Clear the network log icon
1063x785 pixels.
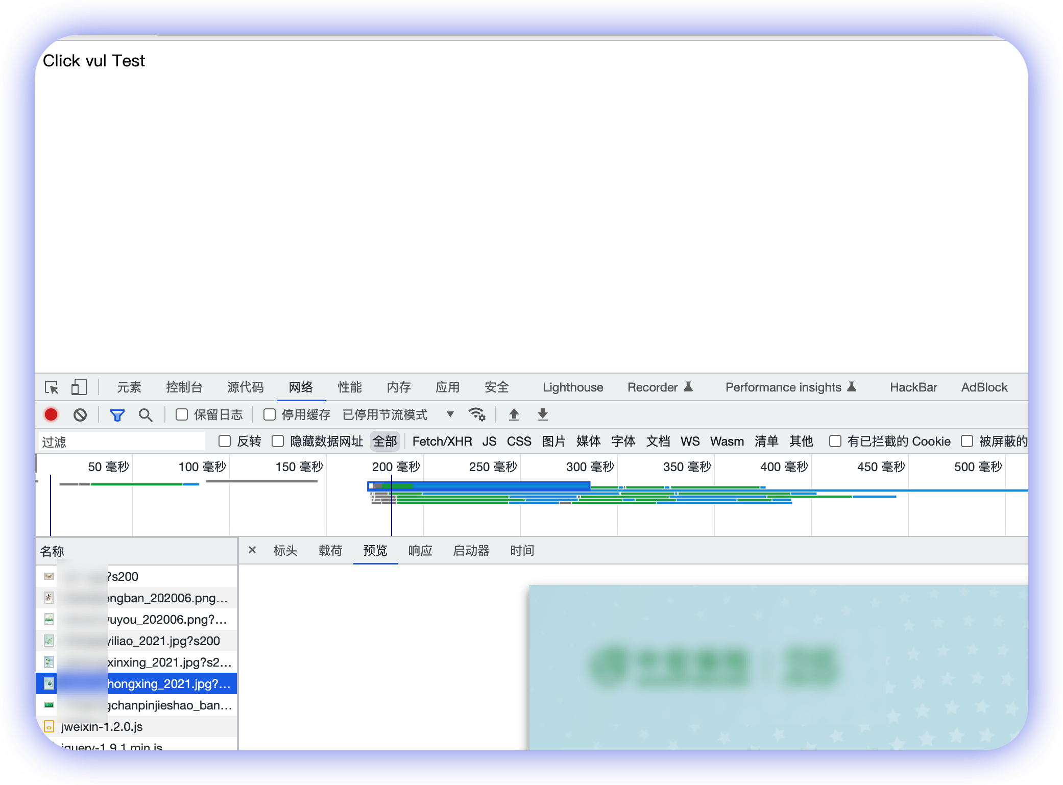tap(80, 415)
